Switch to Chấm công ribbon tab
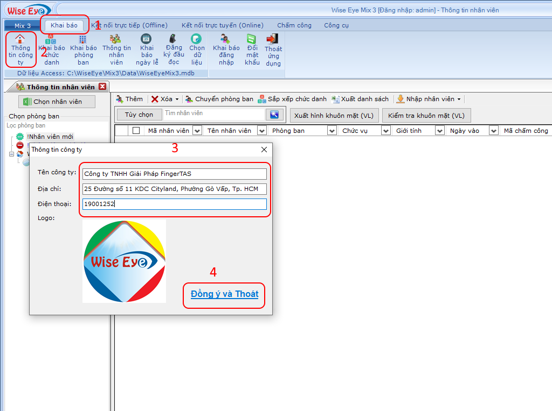The image size is (552, 411). [294, 25]
